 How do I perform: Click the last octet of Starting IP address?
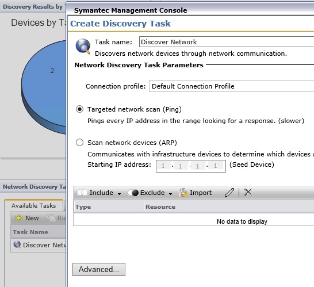coord(215,166)
